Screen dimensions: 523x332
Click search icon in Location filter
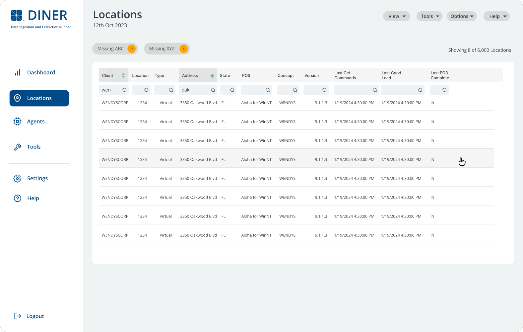(146, 90)
